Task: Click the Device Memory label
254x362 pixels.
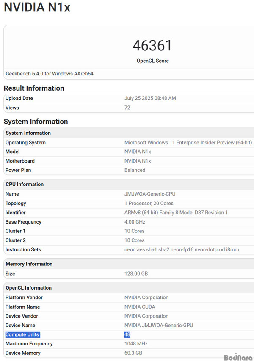Action: (x=23, y=353)
